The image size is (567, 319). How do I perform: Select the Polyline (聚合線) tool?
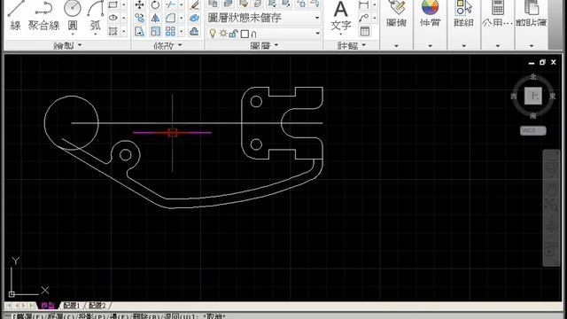pos(43,16)
